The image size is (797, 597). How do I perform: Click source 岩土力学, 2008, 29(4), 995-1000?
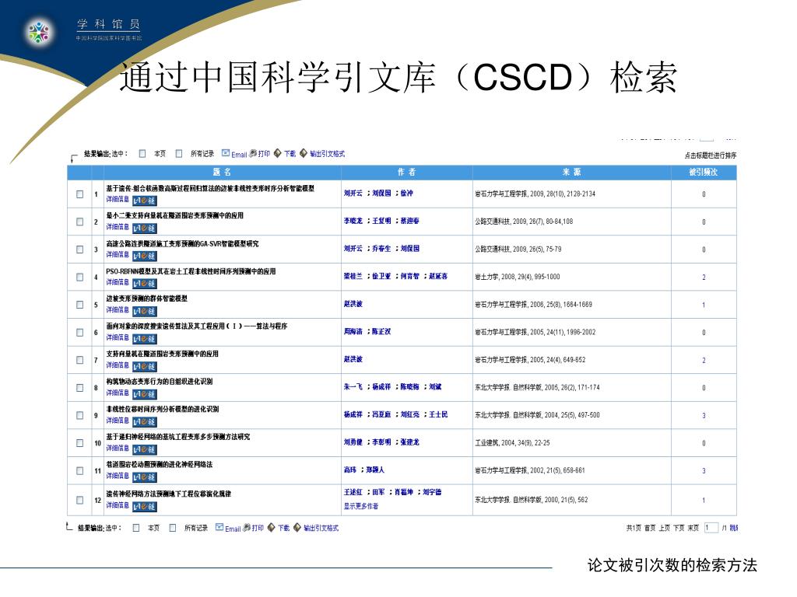click(518, 277)
